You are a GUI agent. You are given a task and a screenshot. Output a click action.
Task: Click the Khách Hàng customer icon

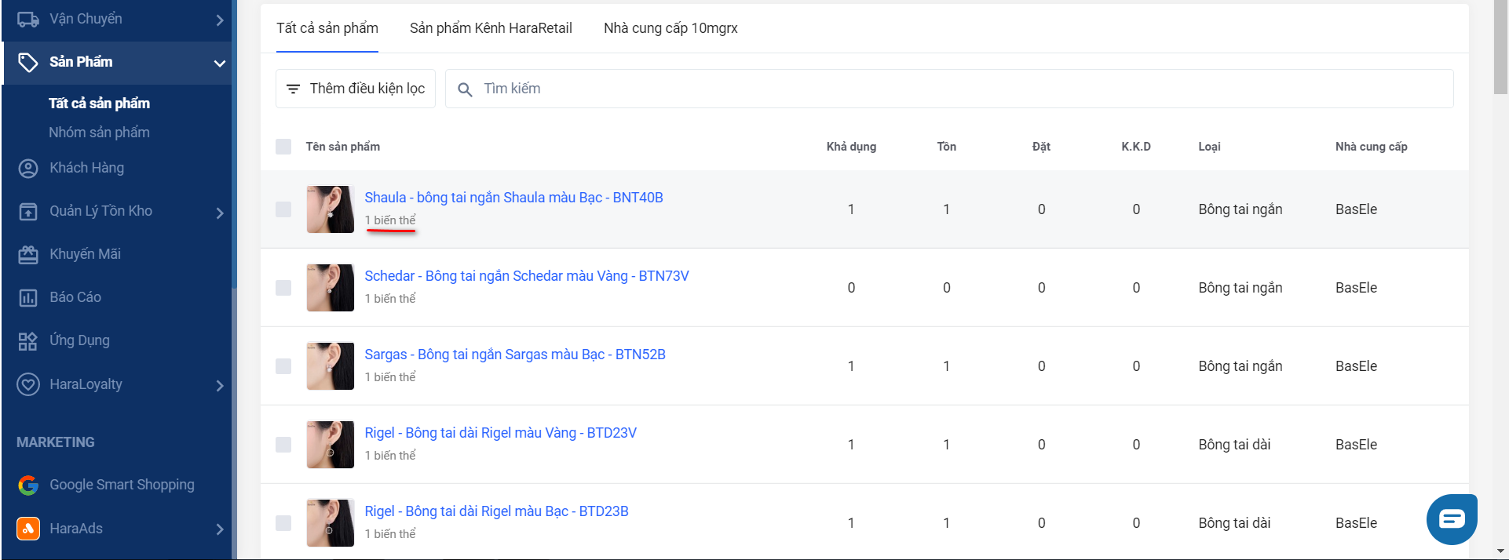point(28,169)
